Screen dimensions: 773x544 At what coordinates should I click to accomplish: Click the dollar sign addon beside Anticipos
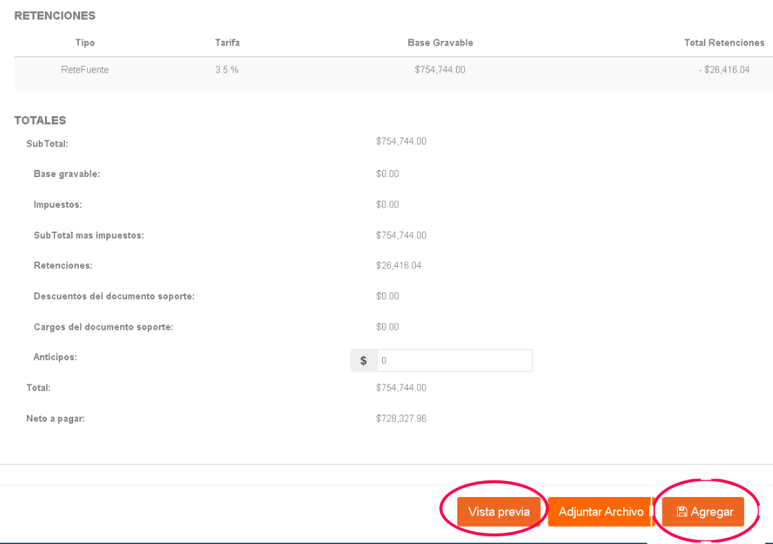(x=364, y=361)
